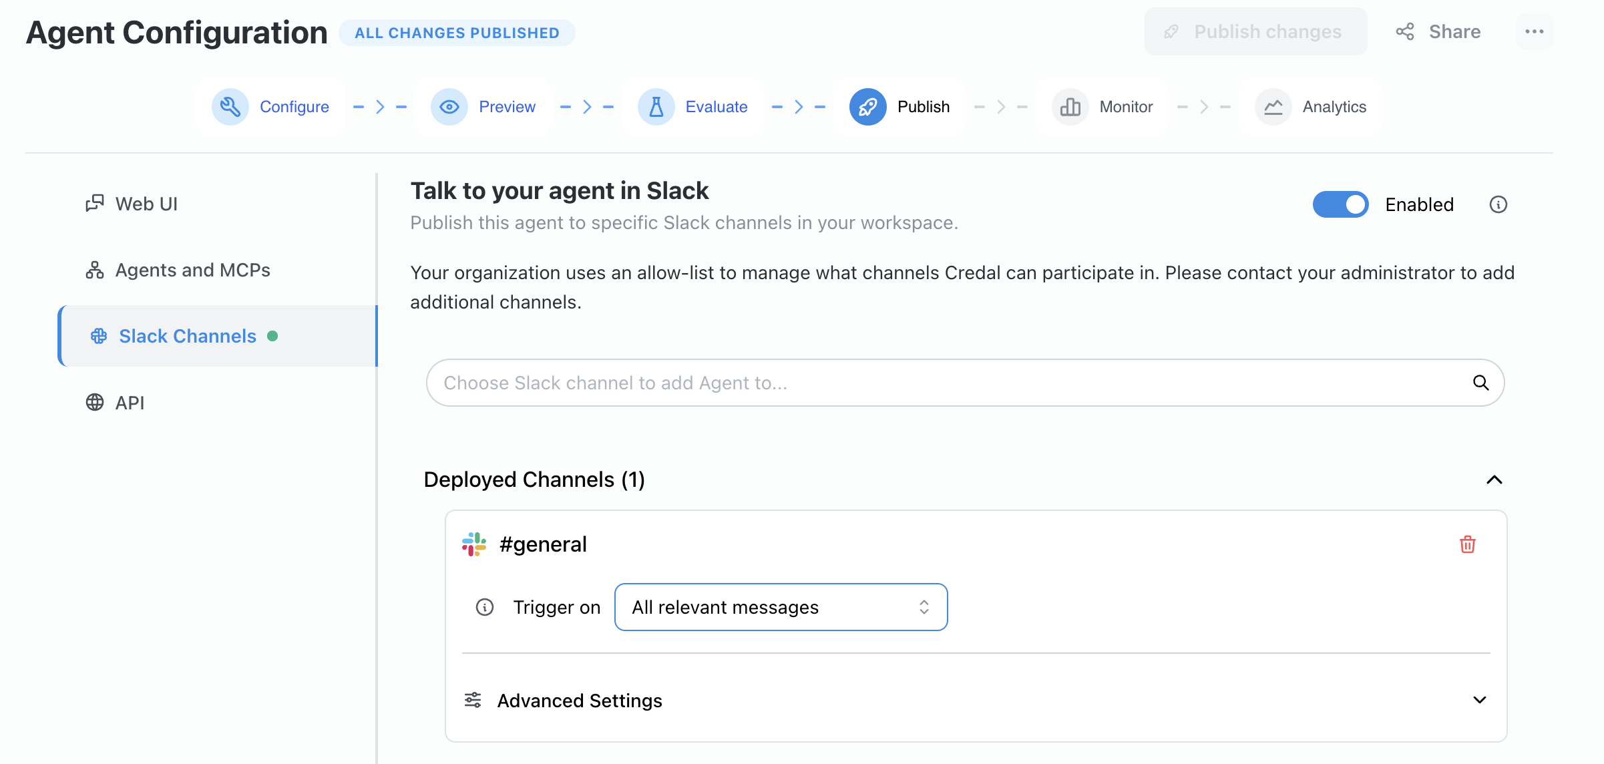Image resolution: width=1604 pixels, height=764 pixels.
Task: Select the Publish step label
Action: (924, 107)
